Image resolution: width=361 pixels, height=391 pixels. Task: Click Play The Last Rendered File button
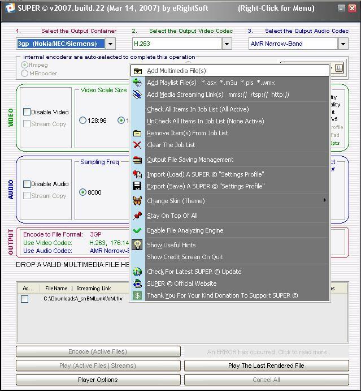267,366
